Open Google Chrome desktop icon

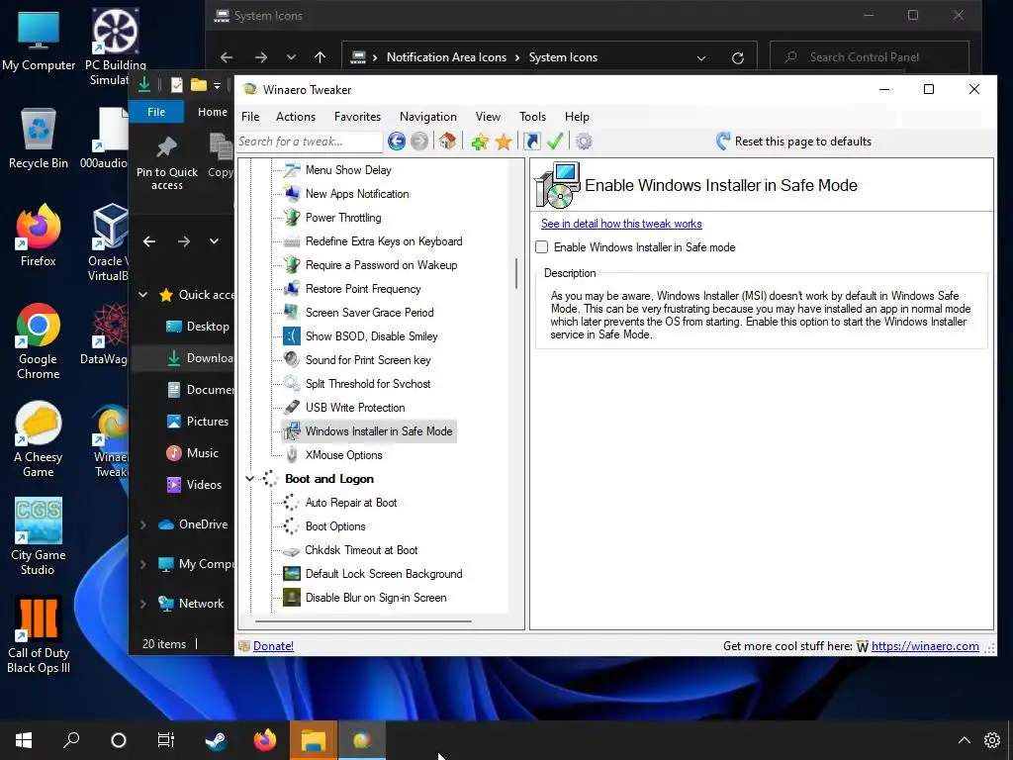(39, 340)
